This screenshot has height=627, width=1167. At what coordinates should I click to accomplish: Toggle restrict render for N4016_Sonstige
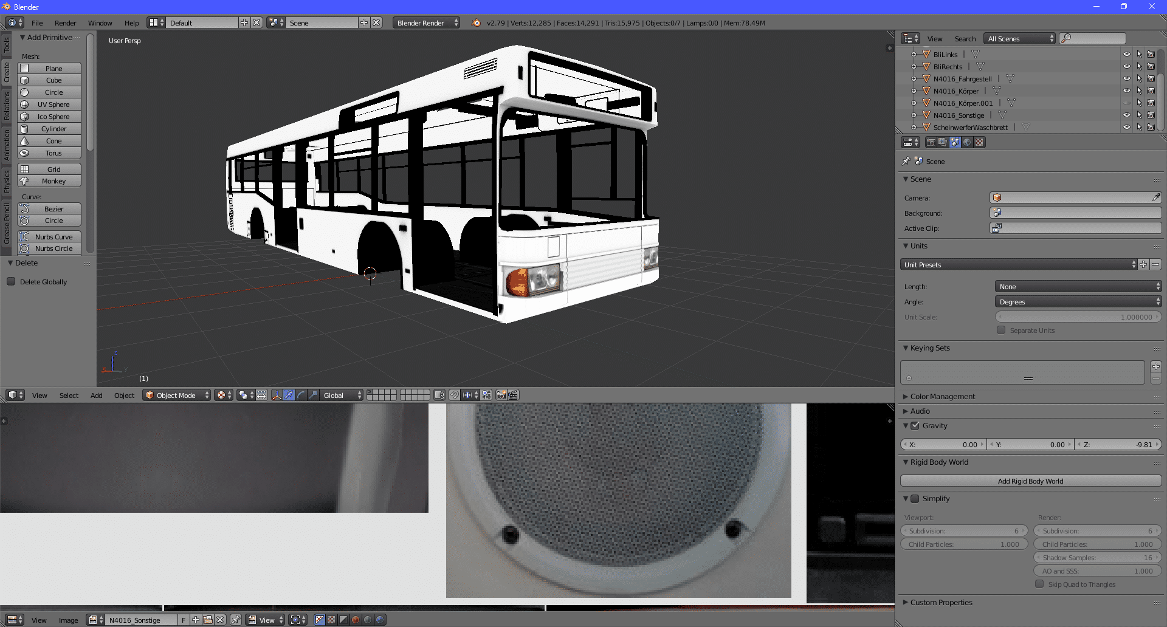coord(1151,115)
